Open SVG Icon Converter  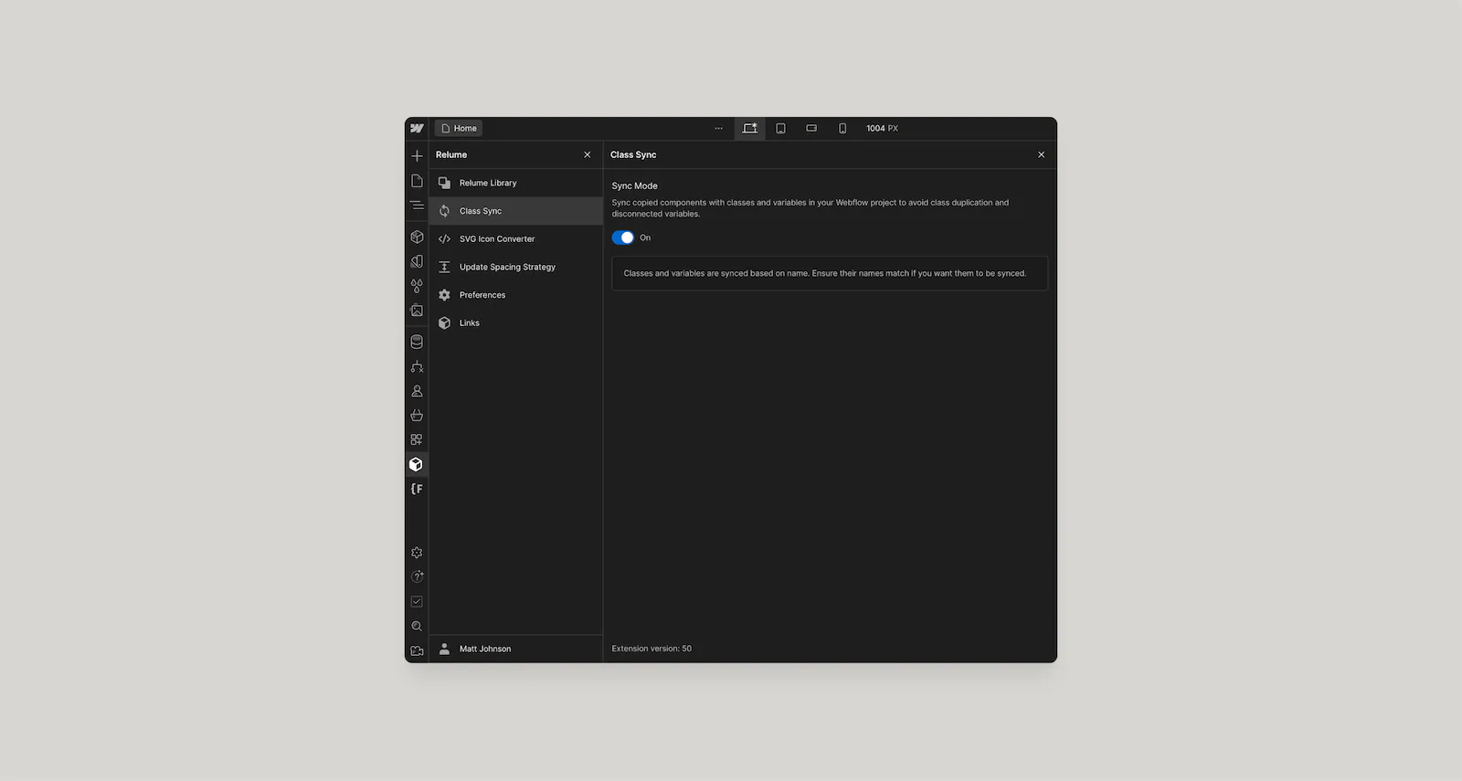516,239
